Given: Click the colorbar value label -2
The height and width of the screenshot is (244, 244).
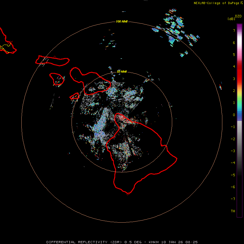Looking at the screenshot, I should [x=233, y=139].
